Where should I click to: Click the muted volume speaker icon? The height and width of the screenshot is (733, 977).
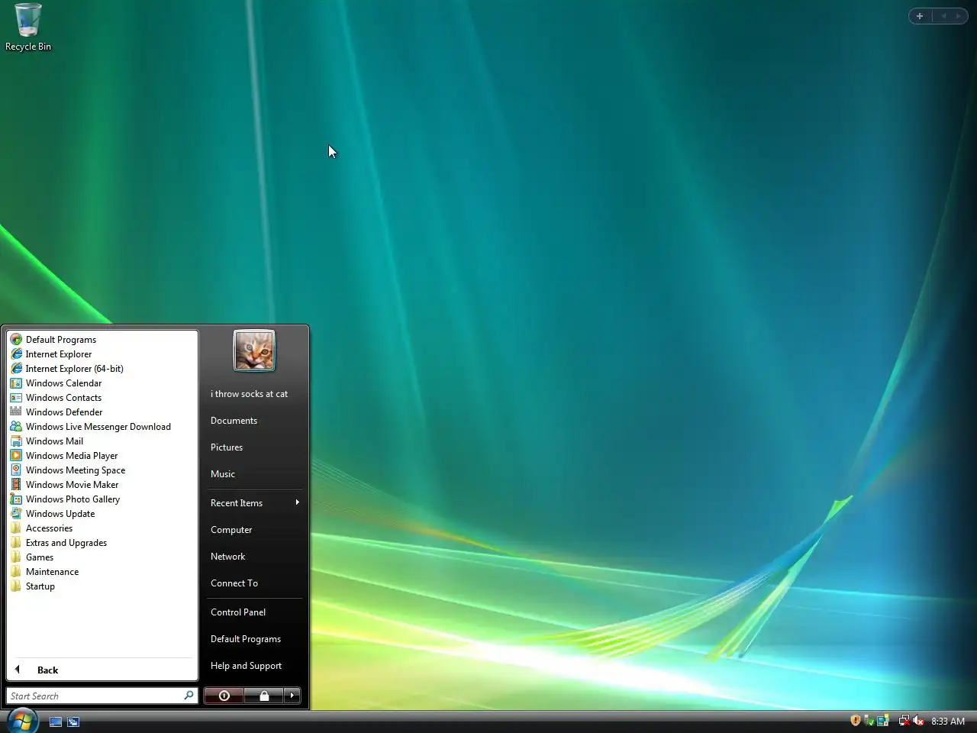(918, 721)
